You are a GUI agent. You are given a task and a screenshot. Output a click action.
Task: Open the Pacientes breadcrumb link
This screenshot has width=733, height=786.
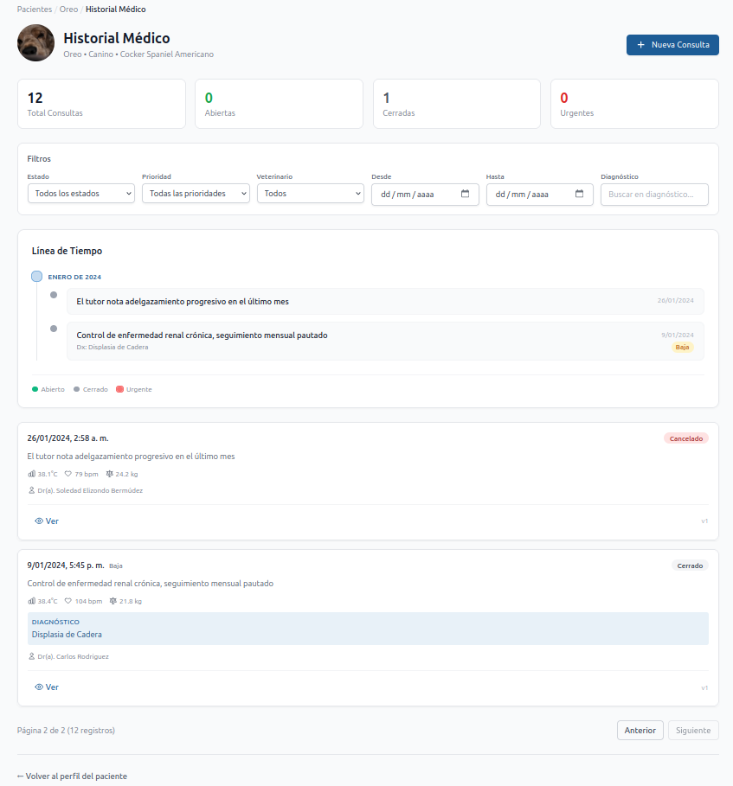(x=34, y=9)
